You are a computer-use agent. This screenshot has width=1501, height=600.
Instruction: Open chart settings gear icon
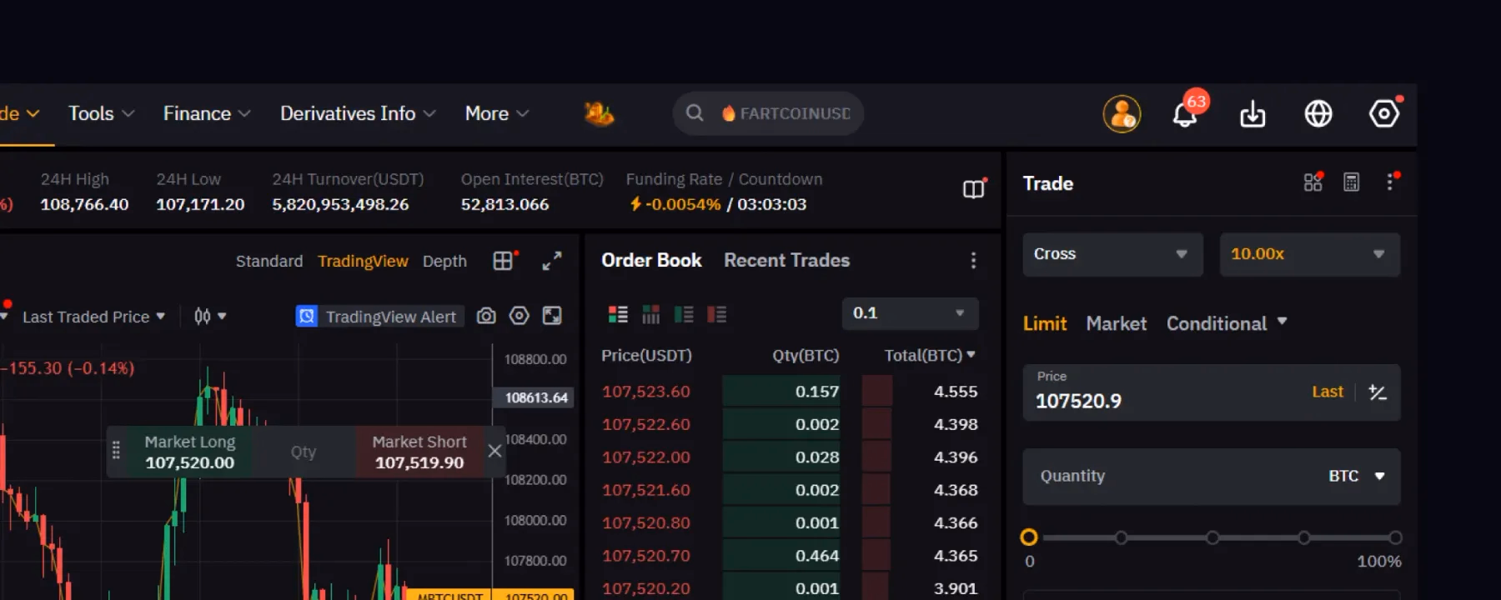pos(520,316)
